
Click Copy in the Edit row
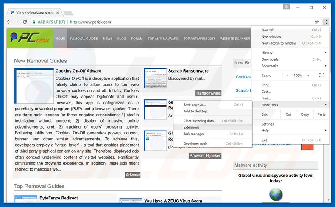click(305, 115)
